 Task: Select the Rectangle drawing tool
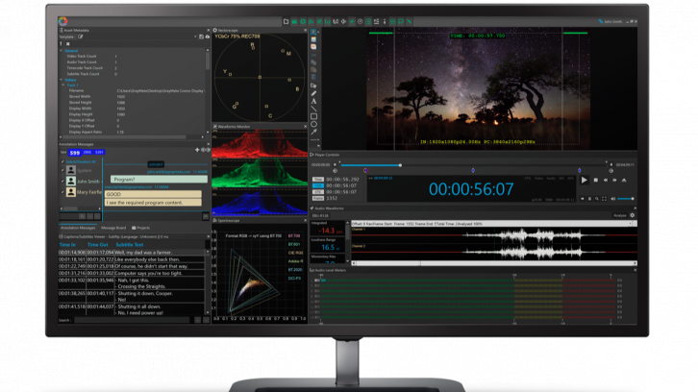[x=313, y=116]
